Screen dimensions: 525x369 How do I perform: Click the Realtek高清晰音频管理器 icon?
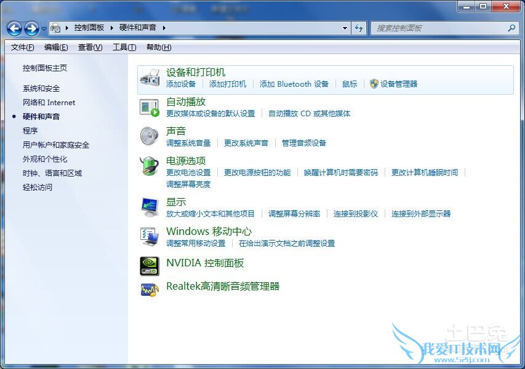tap(150, 290)
